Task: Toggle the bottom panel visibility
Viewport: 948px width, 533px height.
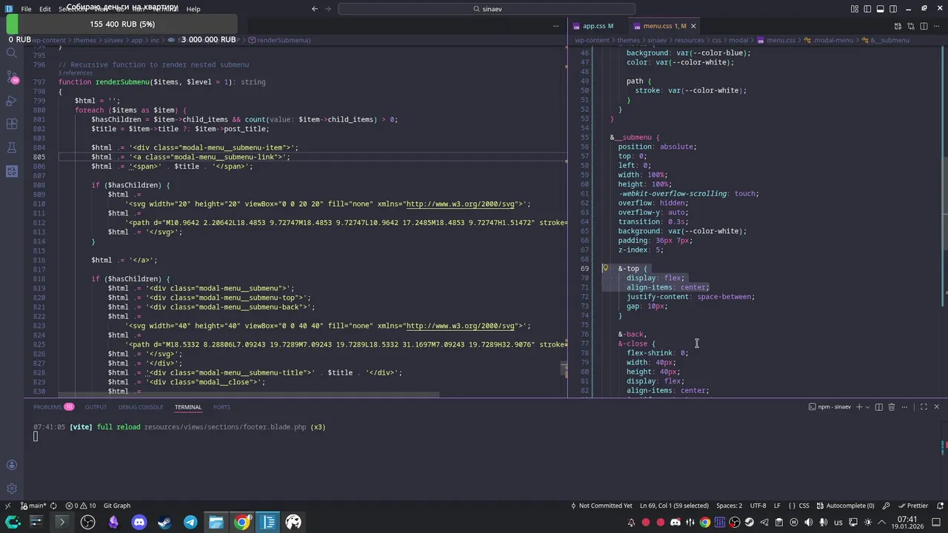Action: 880,9
